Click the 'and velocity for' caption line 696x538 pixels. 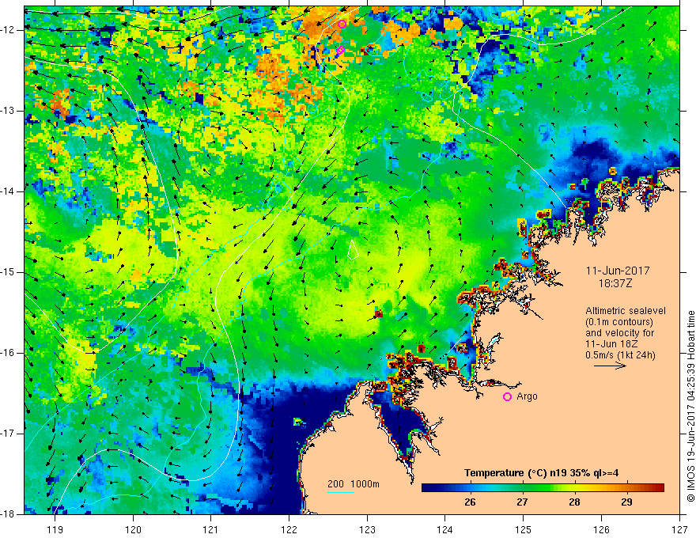(x=619, y=333)
